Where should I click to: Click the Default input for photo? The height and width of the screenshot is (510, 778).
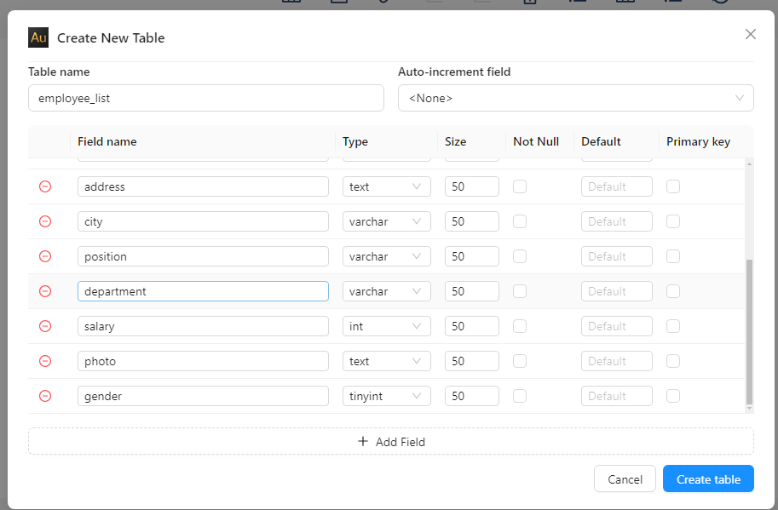coord(617,361)
